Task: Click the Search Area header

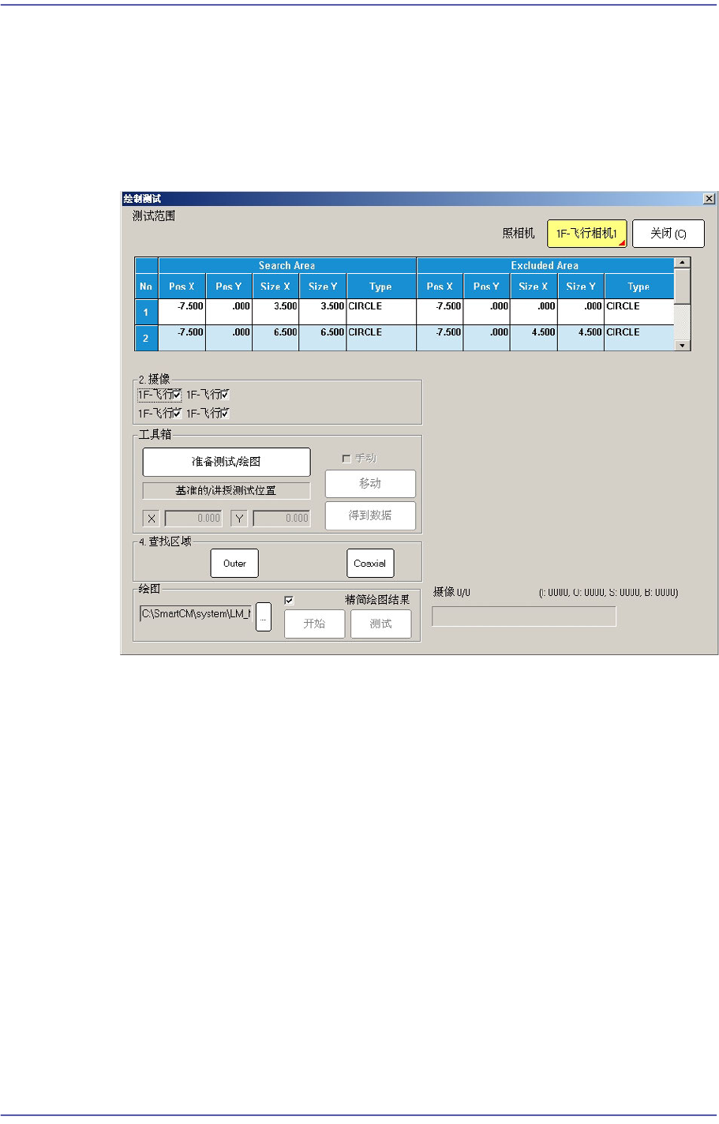Action: click(287, 265)
